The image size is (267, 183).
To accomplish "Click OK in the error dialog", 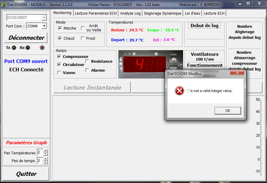I will (x=227, y=111).
